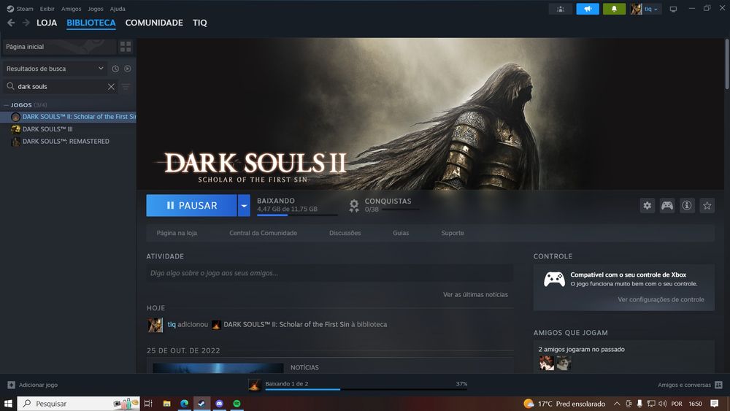Viewport: 730px width, 411px height.
Task: Open Discussões page
Action: tap(345, 233)
